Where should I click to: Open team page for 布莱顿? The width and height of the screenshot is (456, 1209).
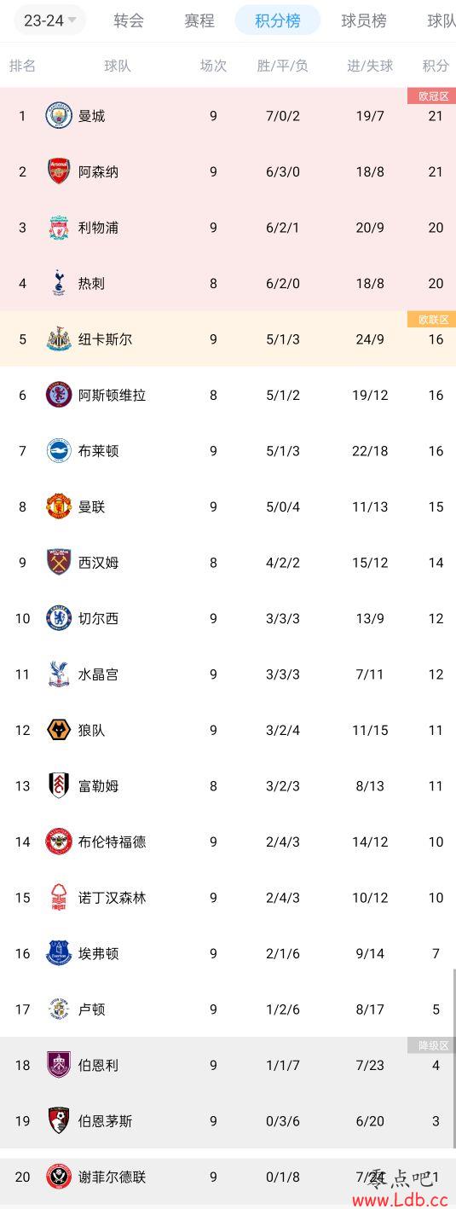(x=98, y=451)
